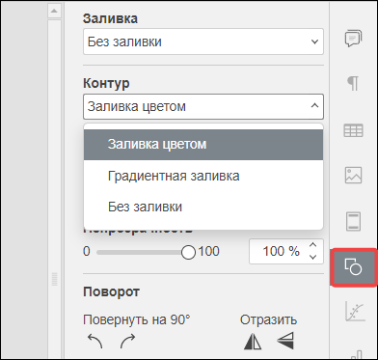Choose Градиентная заливка option

203,176
